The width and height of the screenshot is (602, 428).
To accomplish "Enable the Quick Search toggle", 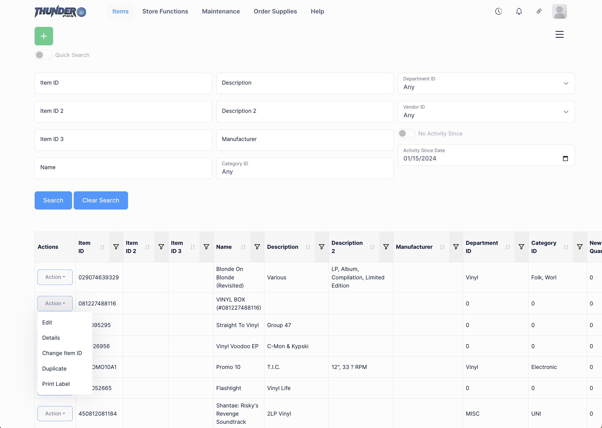I will click(x=43, y=55).
